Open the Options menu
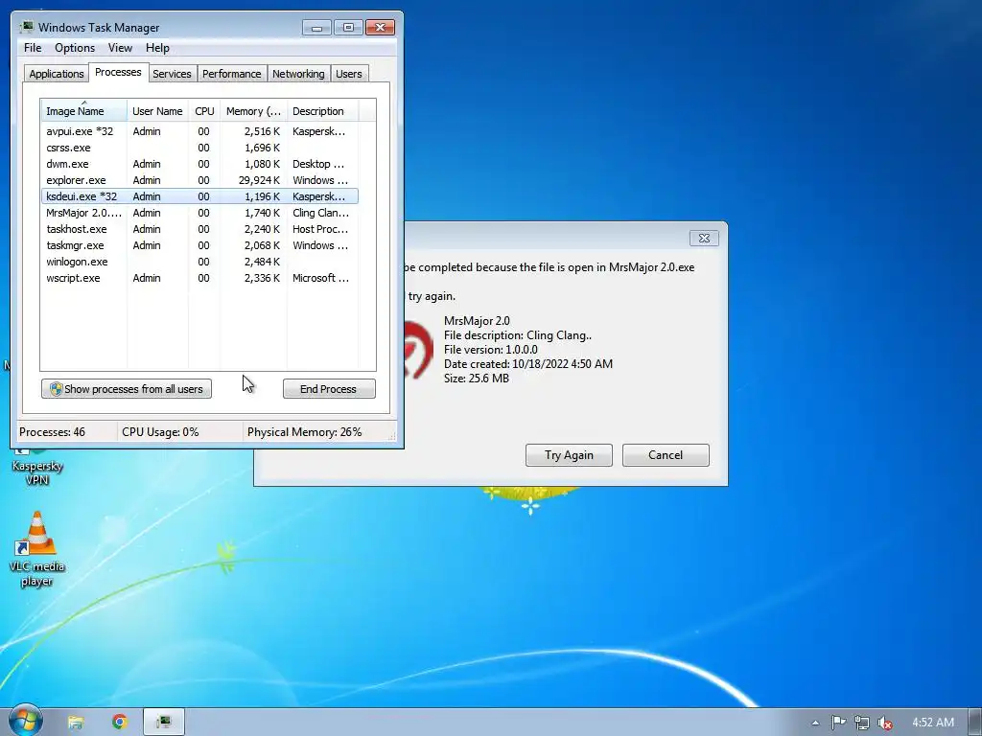This screenshot has width=982, height=736. click(75, 48)
